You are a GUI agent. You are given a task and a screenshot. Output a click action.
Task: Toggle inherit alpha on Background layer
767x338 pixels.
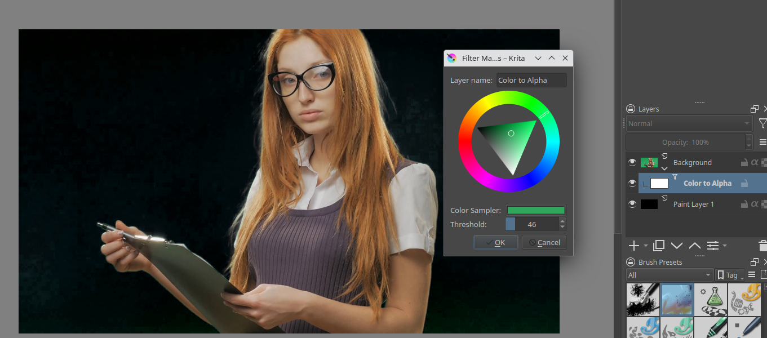coord(755,162)
